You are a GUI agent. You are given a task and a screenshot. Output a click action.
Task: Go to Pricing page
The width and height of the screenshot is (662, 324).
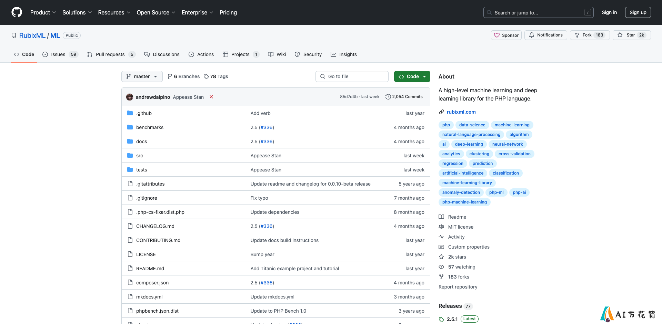[228, 12]
